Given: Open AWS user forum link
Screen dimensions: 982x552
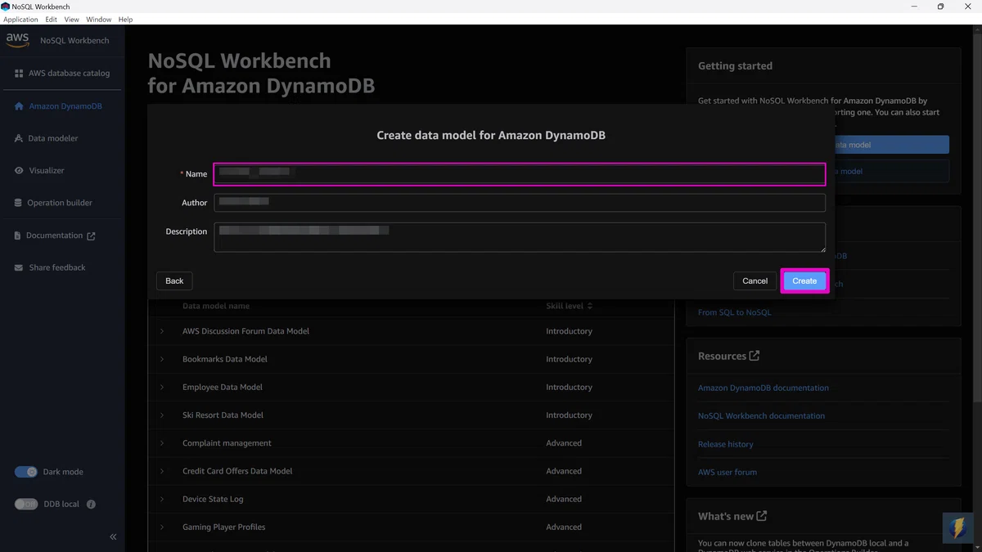Looking at the screenshot, I should (727, 472).
